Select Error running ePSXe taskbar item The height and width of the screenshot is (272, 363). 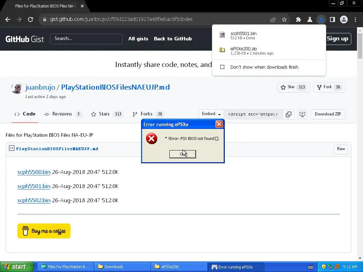[x=236, y=267]
